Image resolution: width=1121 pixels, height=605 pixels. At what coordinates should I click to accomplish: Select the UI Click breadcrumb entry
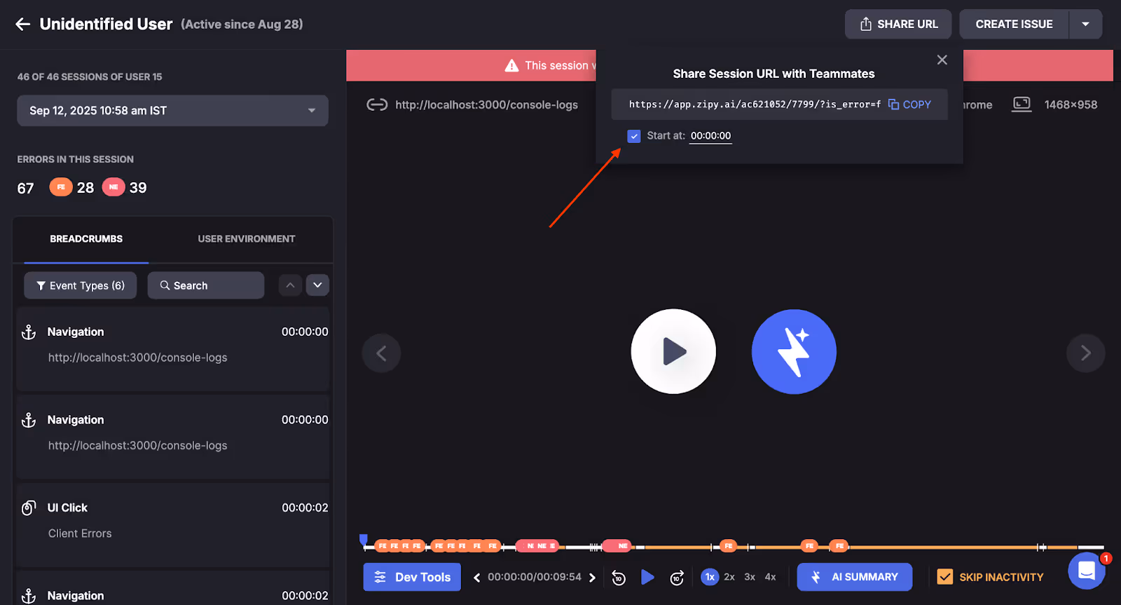point(173,524)
